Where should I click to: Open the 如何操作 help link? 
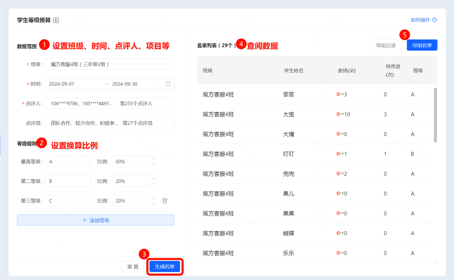pyautogui.click(x=420, y=20)
